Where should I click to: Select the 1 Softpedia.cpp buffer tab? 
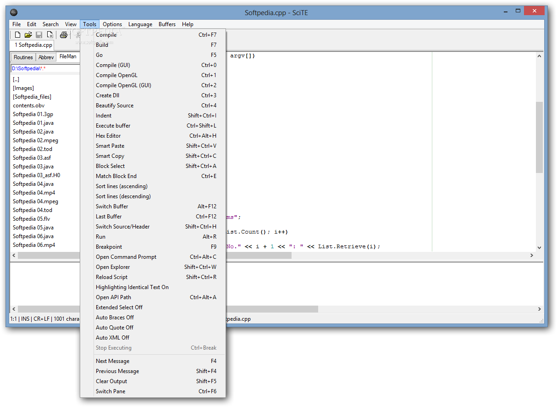(x=32, y=45)
